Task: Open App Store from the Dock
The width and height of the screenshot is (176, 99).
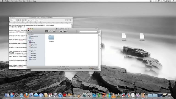Action: click(x=12, y=95)
